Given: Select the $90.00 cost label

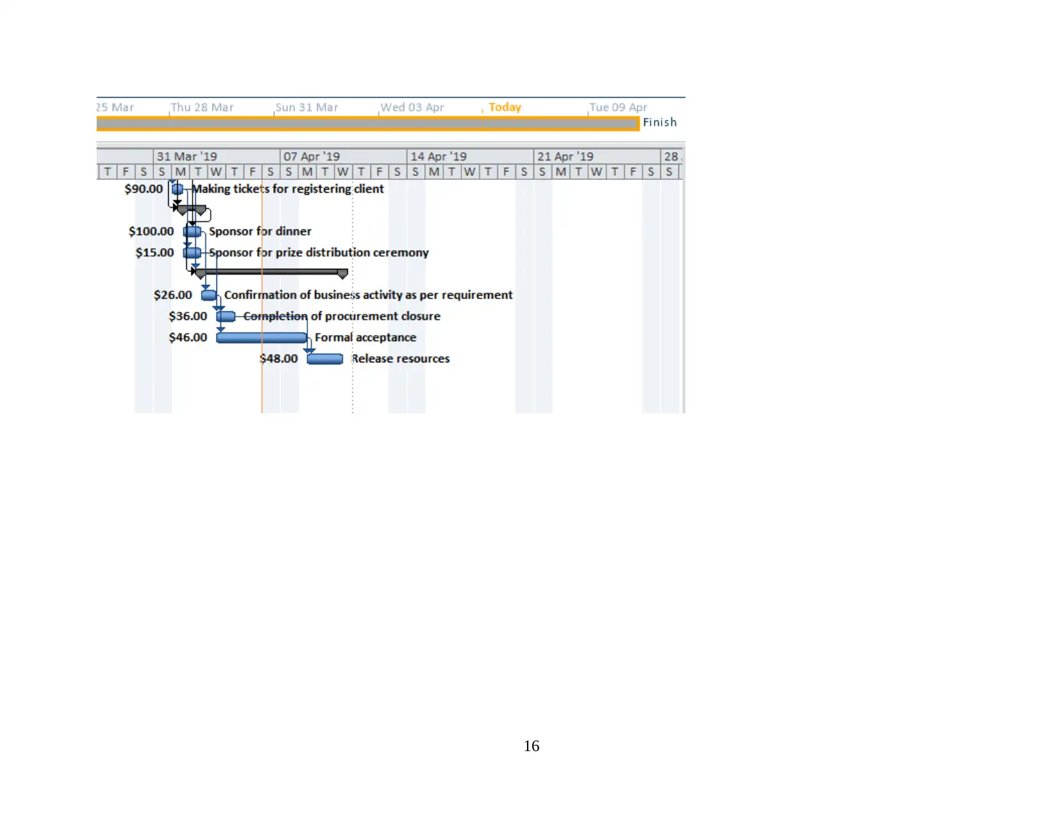Looking at the screenshot, I should click(144, 189).
